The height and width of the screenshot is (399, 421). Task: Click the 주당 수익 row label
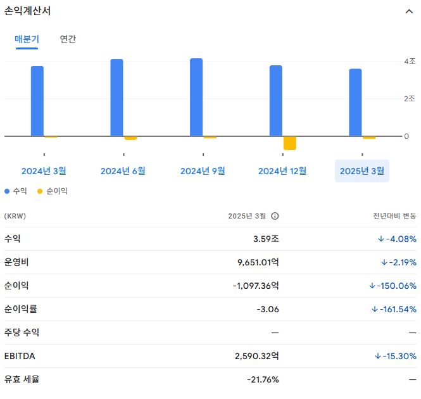pos(22,332)
